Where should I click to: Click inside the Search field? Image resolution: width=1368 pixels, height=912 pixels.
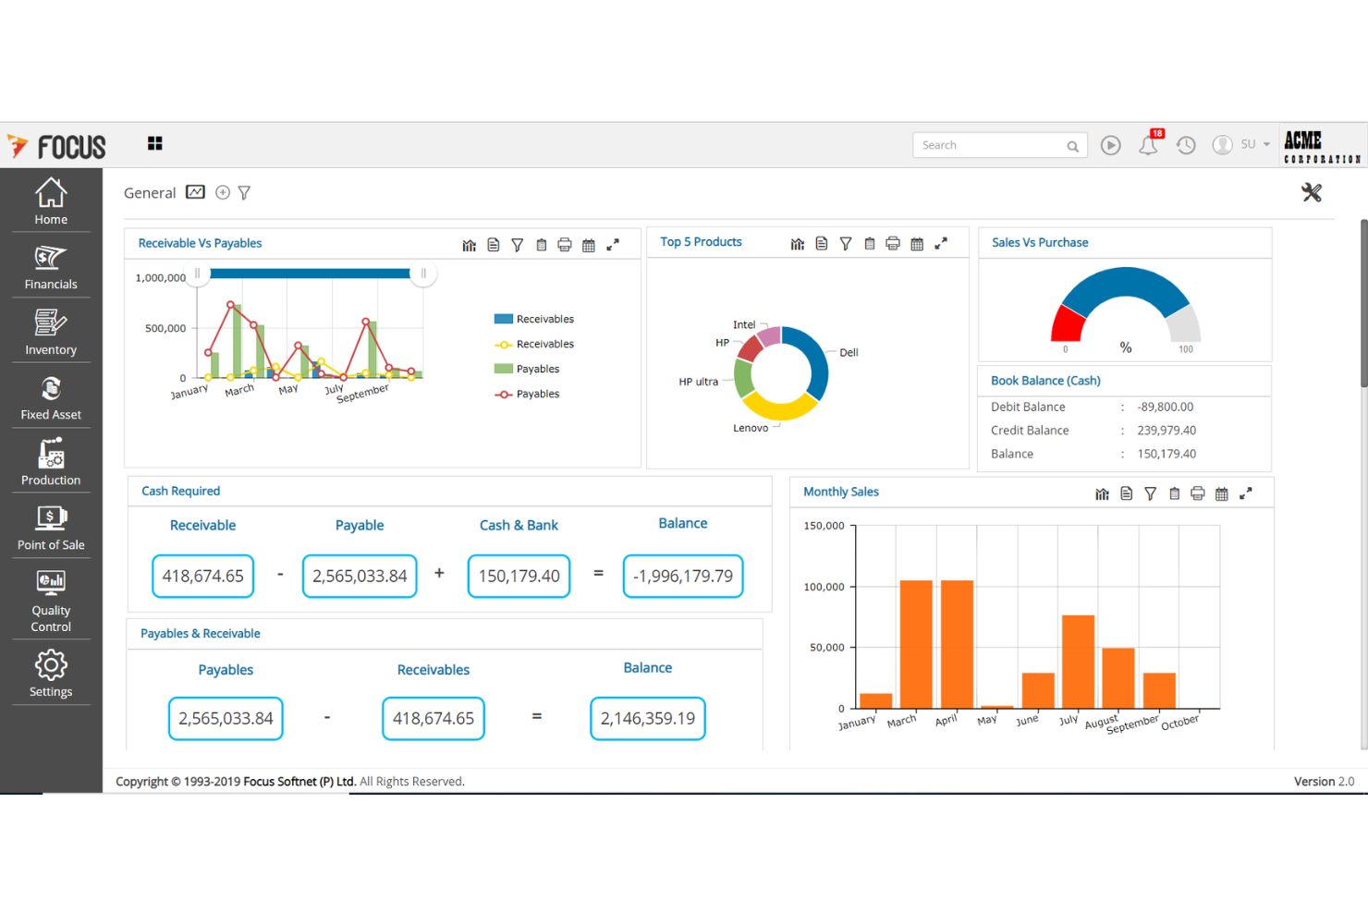pyautogui.click(x=989, y=145)
